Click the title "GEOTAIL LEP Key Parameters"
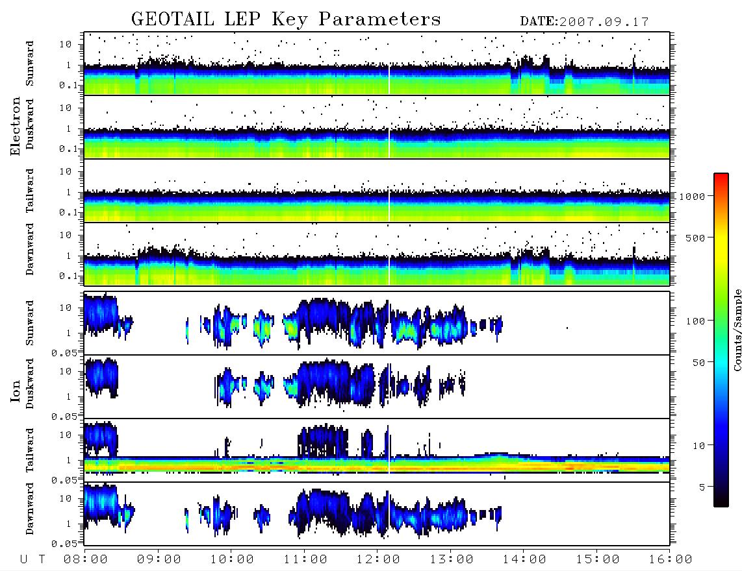 [x=286, y=19]
